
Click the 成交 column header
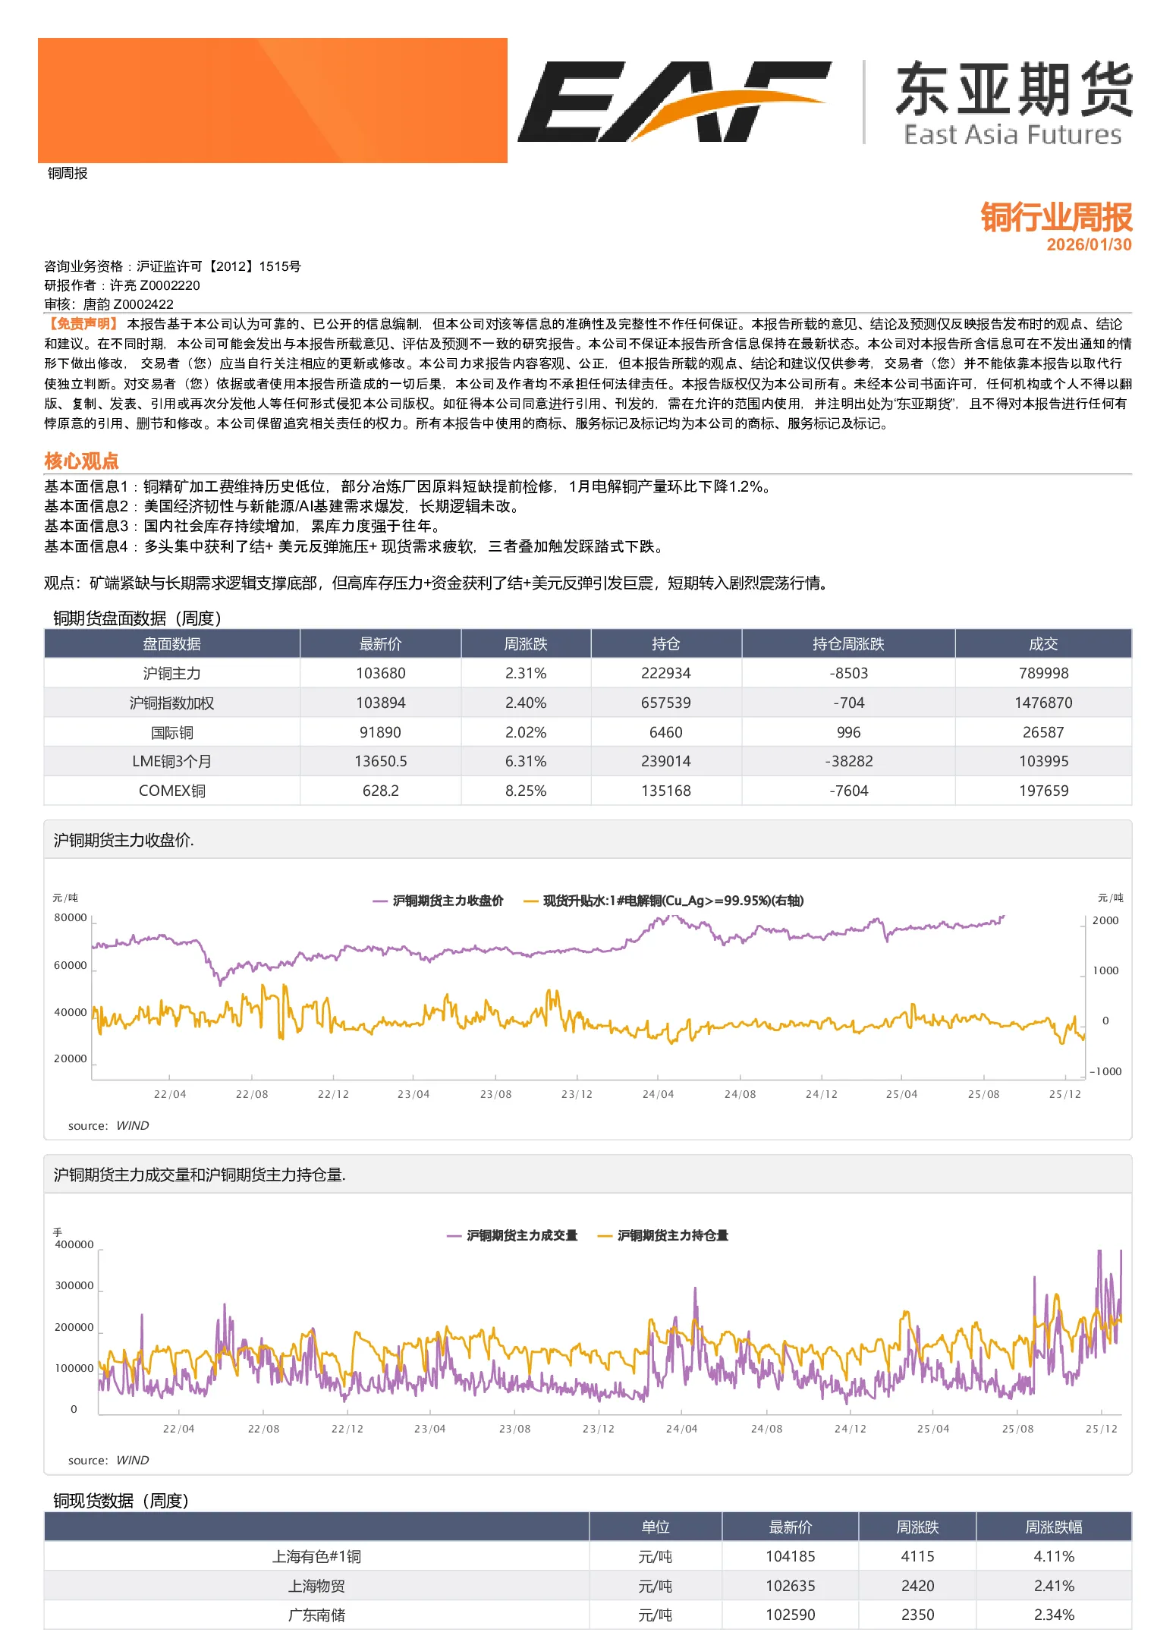point(1043,643)
